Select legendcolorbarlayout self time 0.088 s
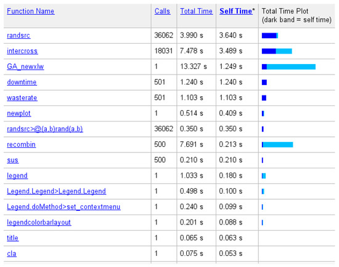Viewport: 339px width, 267px height. [x=231, y=222]
